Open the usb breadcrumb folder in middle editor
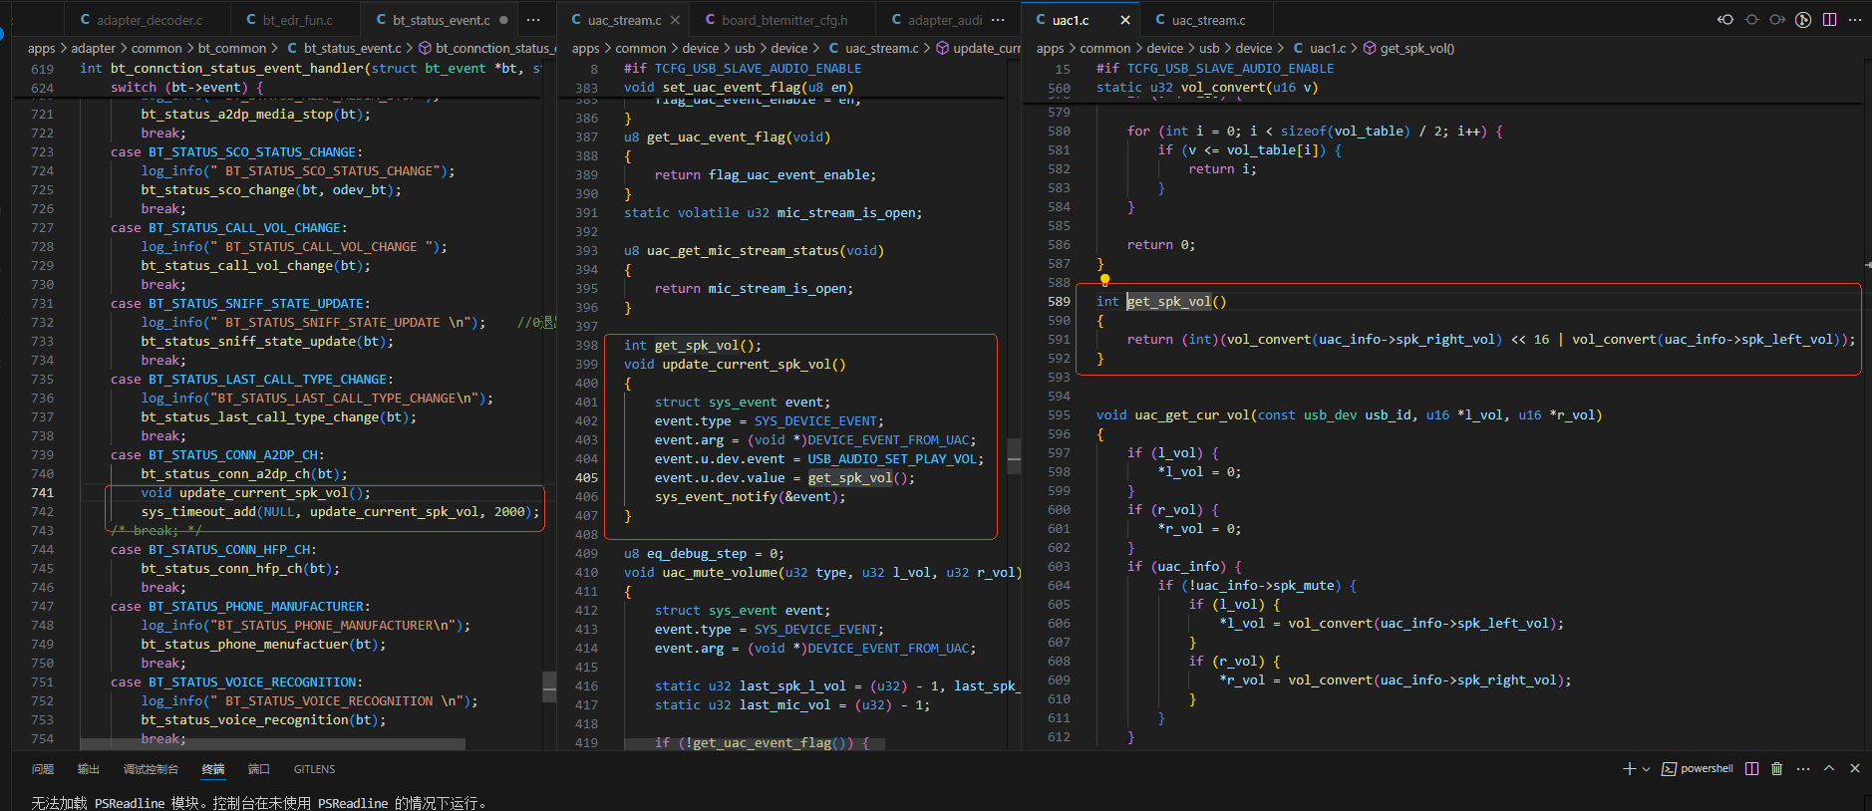1872x811 pixels. [745, 48]
